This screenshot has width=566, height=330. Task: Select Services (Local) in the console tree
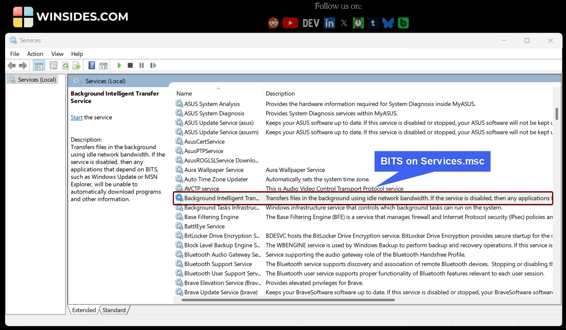coord(33,80)
